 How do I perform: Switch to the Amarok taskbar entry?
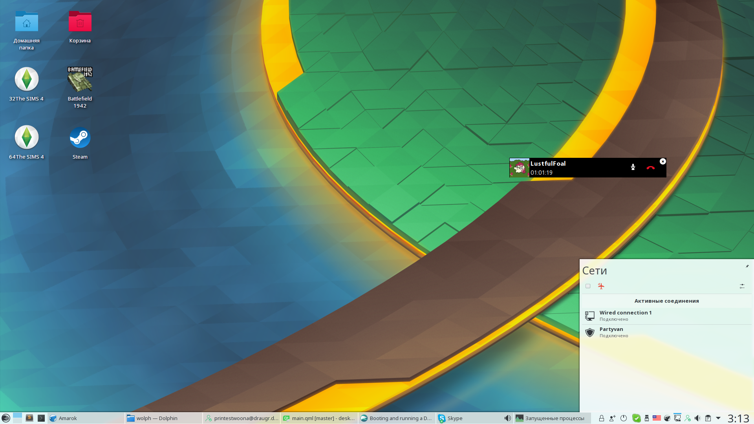point(86,418)
